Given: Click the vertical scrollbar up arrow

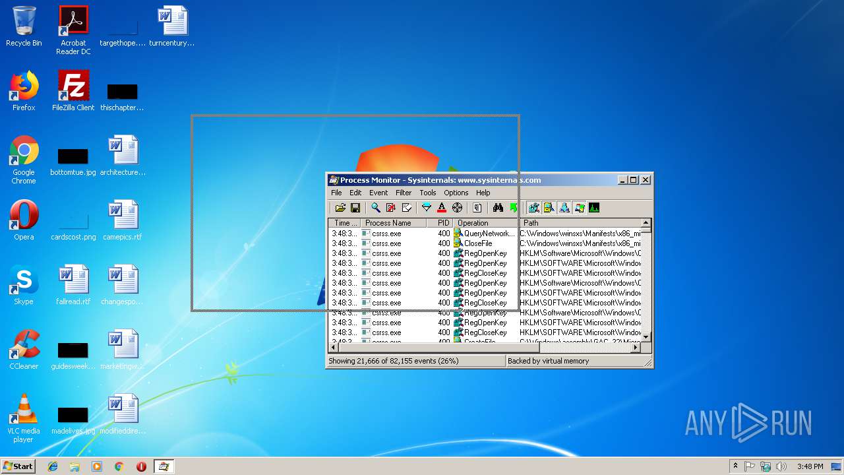Looking at the screenshot, I should (646, 224).
